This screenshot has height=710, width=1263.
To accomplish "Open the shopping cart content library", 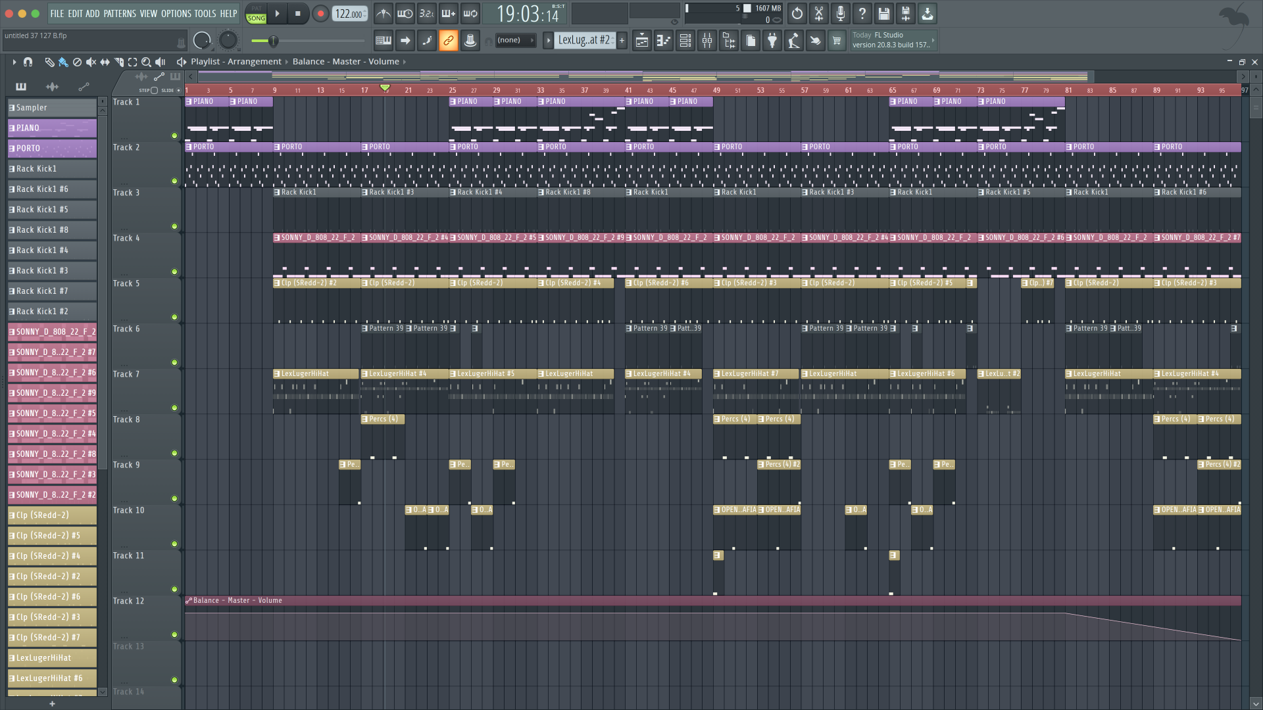I will pos(837,41).
